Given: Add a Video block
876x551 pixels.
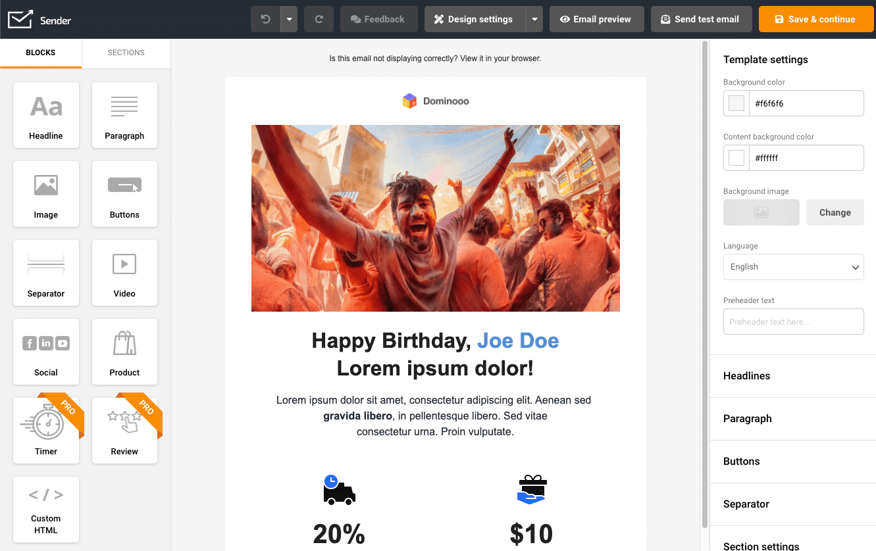Looking at the screenshot, I should 124,273.
